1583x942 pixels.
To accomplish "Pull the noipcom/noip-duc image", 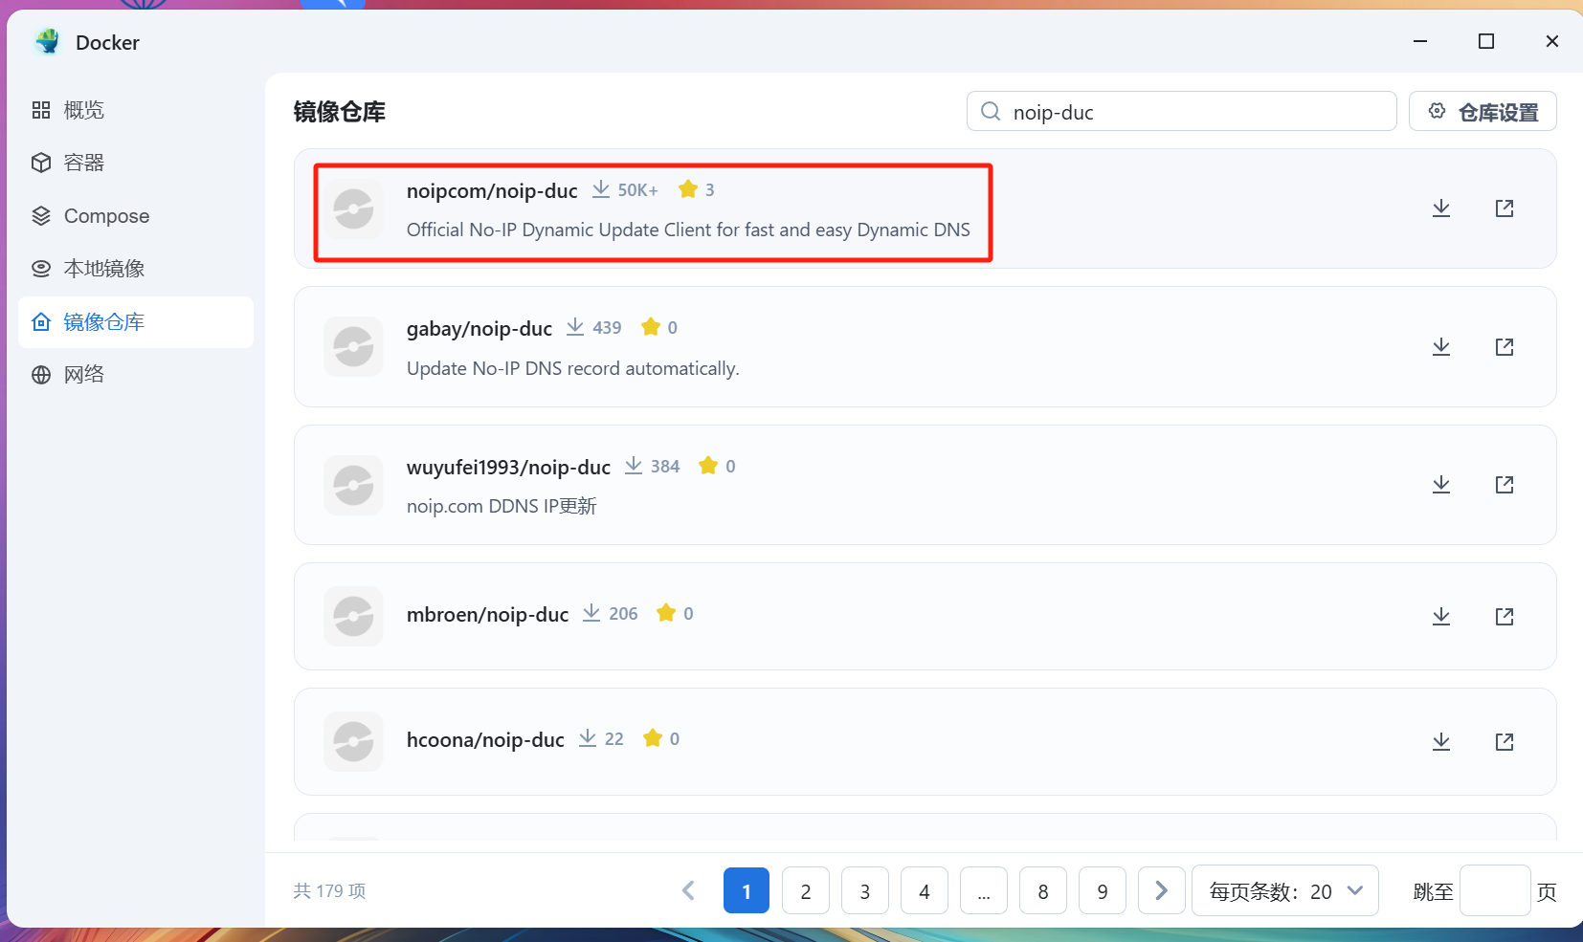I will click(1441, 208).
